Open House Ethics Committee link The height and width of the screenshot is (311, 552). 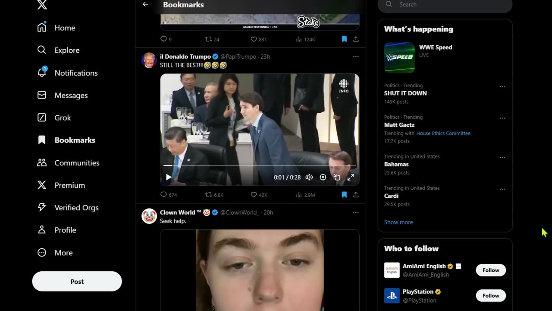click(x=443, y=133)
